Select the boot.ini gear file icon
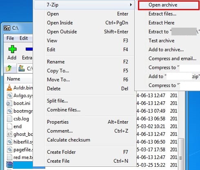This screenshot has height=170, width=200. click(x=9, y=103)
